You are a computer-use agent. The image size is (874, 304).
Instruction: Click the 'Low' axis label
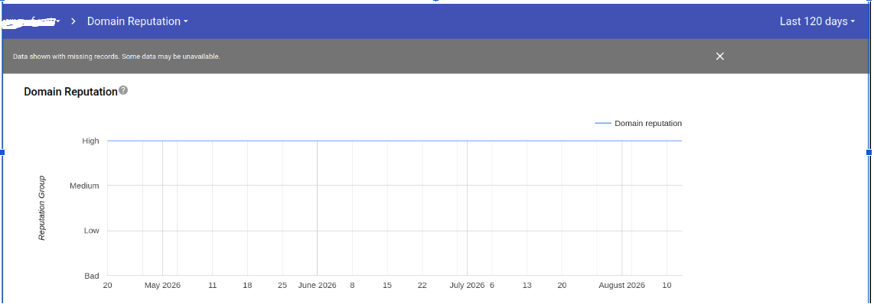click(x=91, y=231)
